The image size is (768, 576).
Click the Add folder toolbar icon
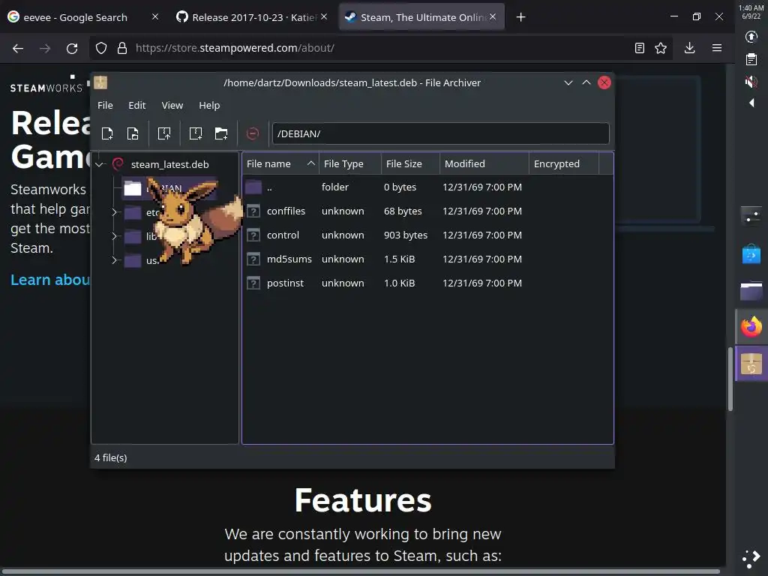(221, 133)
